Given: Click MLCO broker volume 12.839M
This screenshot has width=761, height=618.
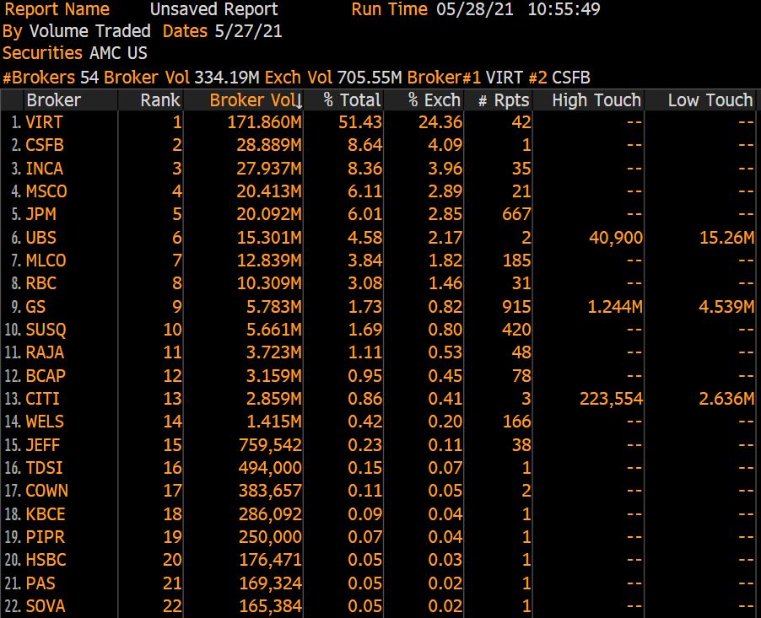Looking at the screenshot, I should [269, 260].
